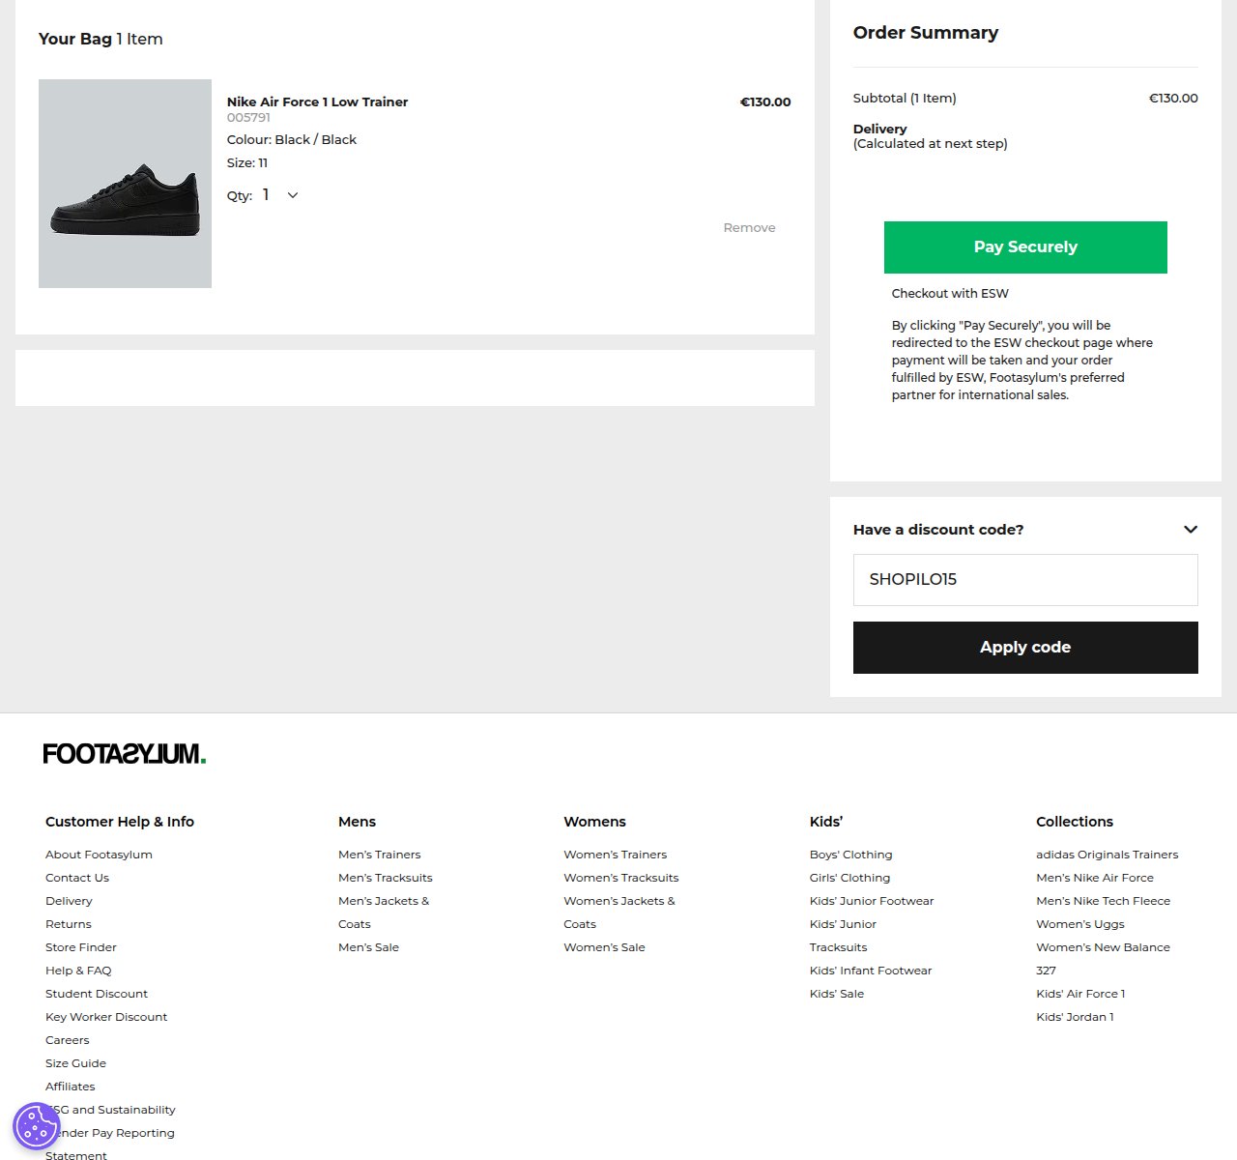Open the adidas Originals Trainers link

tap(1108, 855)
